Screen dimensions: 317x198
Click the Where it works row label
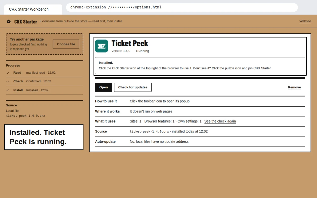click(108, 111)
